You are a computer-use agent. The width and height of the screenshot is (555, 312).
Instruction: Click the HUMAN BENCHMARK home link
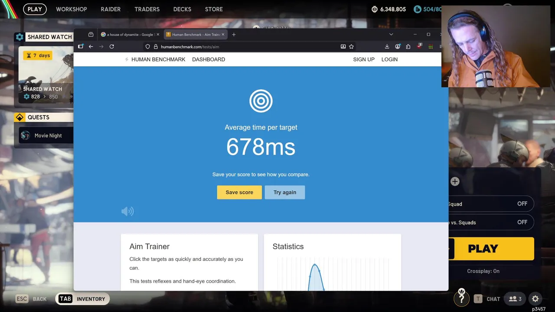click(x=158, y=59)
